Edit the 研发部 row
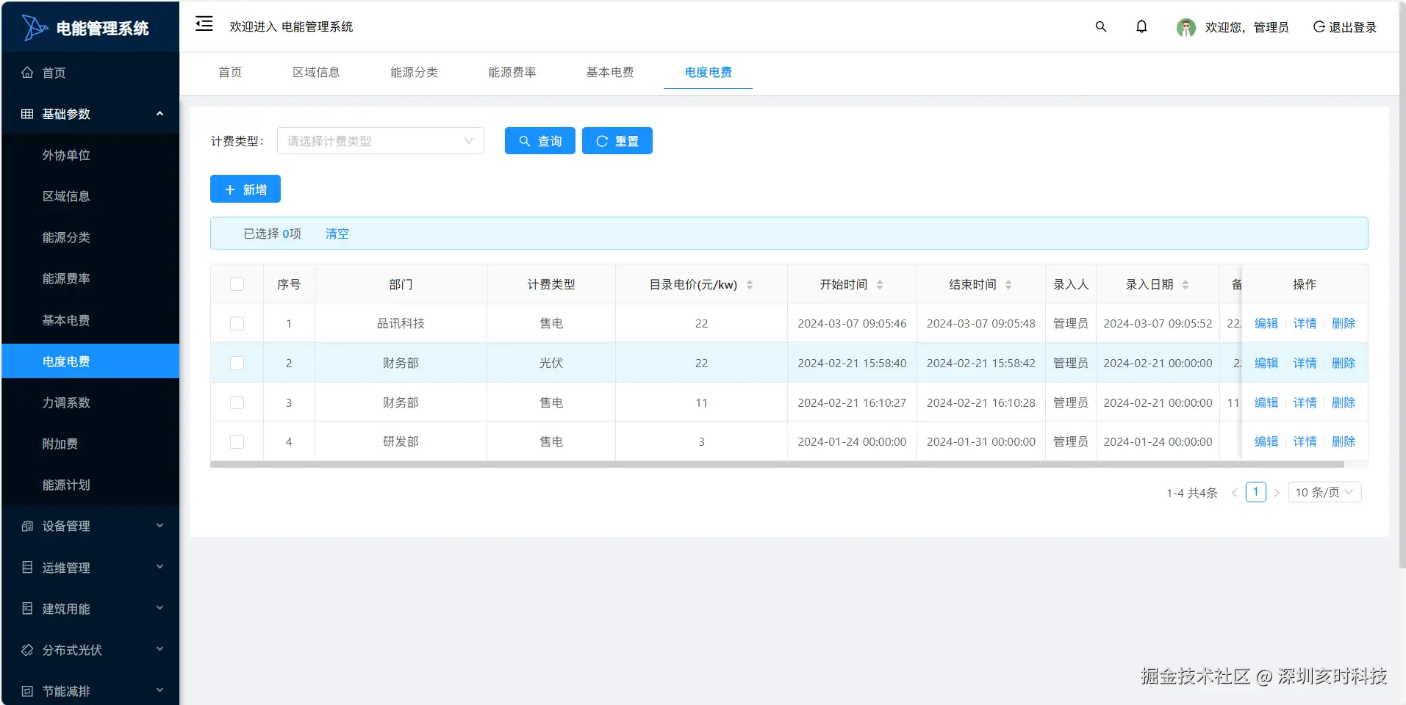Viewport: 1406px width, 705px height. pos(1266,441)
